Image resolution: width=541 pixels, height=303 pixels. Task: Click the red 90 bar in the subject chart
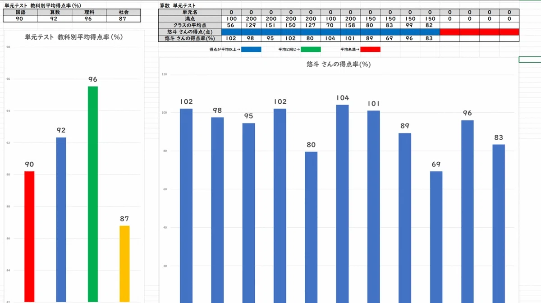pos(29,237)
